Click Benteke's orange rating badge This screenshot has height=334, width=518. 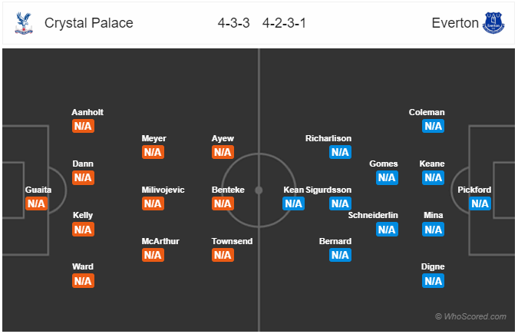pos(223,203)
